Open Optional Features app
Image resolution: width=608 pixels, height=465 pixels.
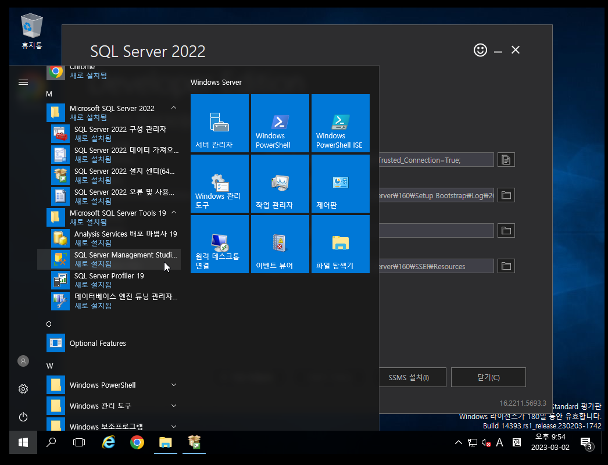109,343
